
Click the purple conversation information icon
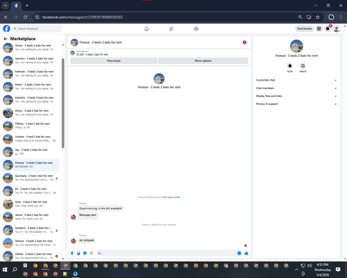pyautogui.click(x=244, y=42)
